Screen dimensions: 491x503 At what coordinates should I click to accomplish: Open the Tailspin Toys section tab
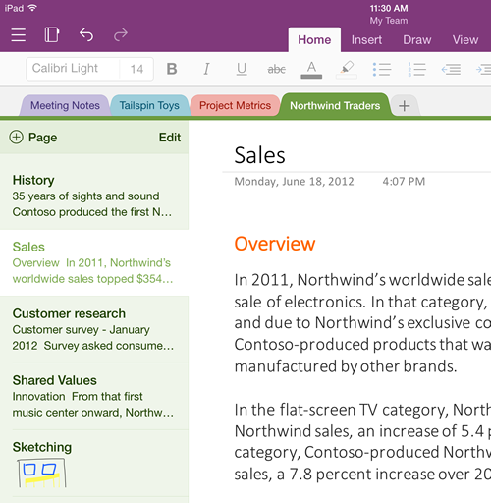coord(149,105)
